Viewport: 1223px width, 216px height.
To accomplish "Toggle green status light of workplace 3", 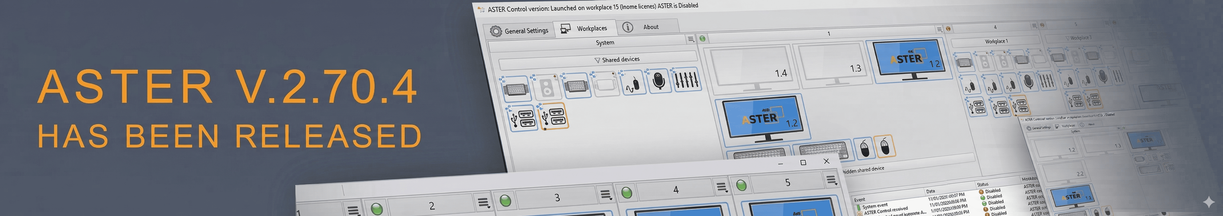I will click(x=505, y=200).
